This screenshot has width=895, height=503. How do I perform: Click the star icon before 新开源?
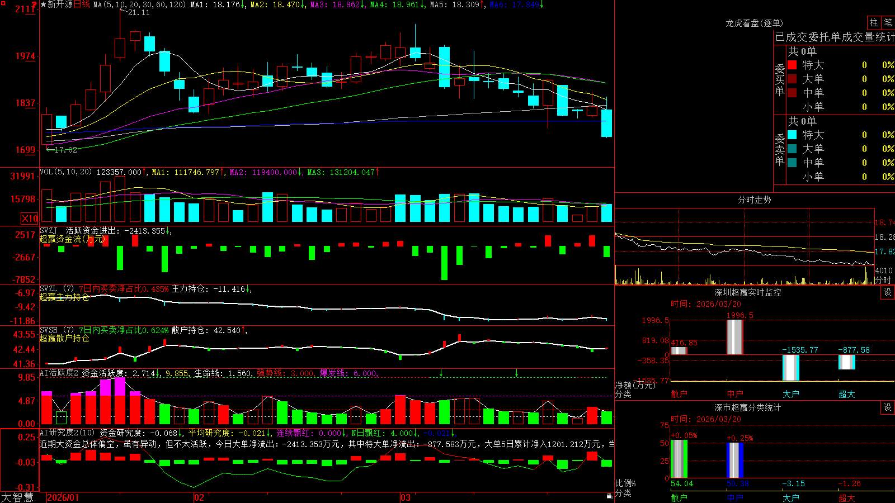pos(44,4)
